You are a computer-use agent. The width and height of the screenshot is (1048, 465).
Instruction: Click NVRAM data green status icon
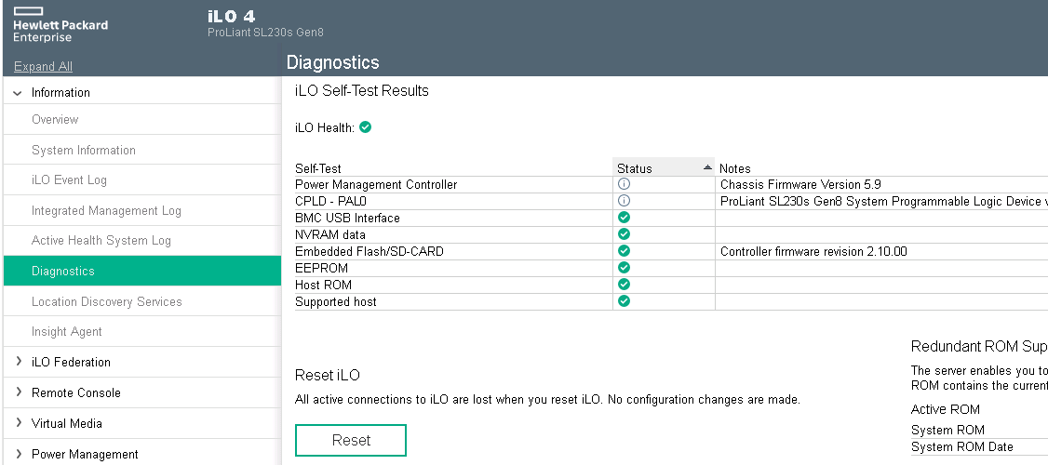(625, 234)
